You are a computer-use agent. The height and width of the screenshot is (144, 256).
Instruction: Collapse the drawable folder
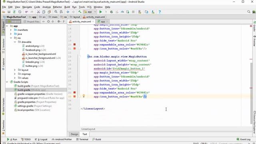coord(15,42)
